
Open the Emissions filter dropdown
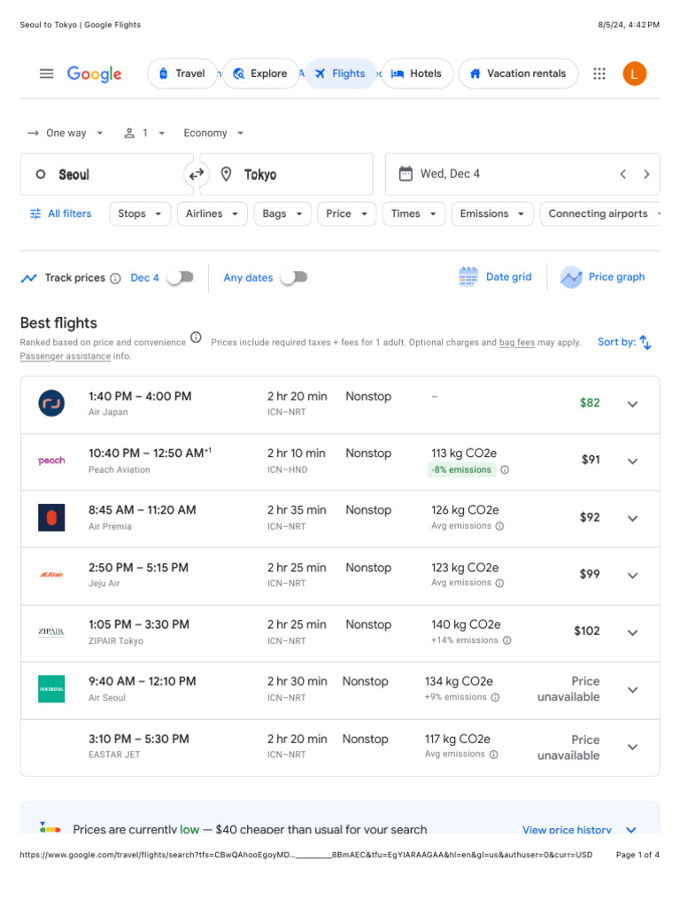click(x=492, y=213)
